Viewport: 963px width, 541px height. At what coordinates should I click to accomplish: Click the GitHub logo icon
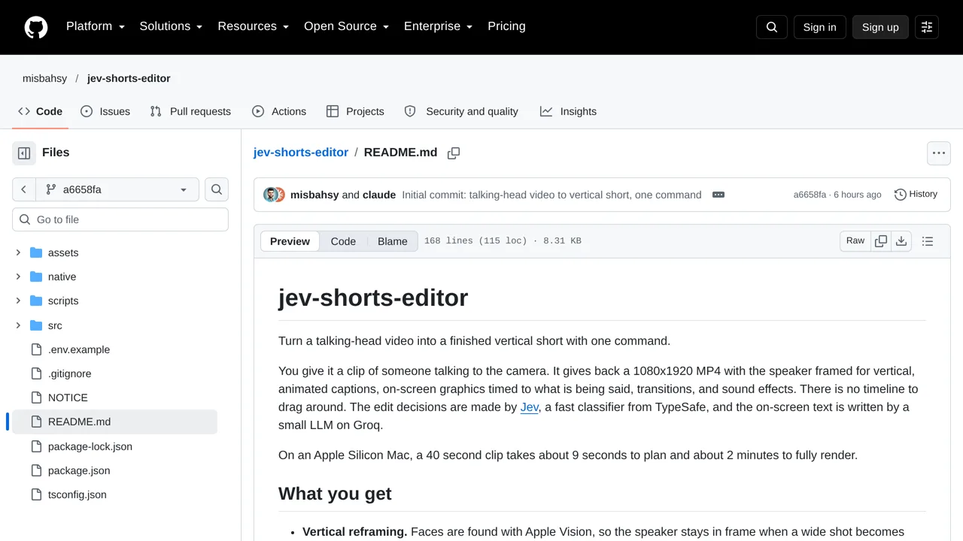(36, 27)
